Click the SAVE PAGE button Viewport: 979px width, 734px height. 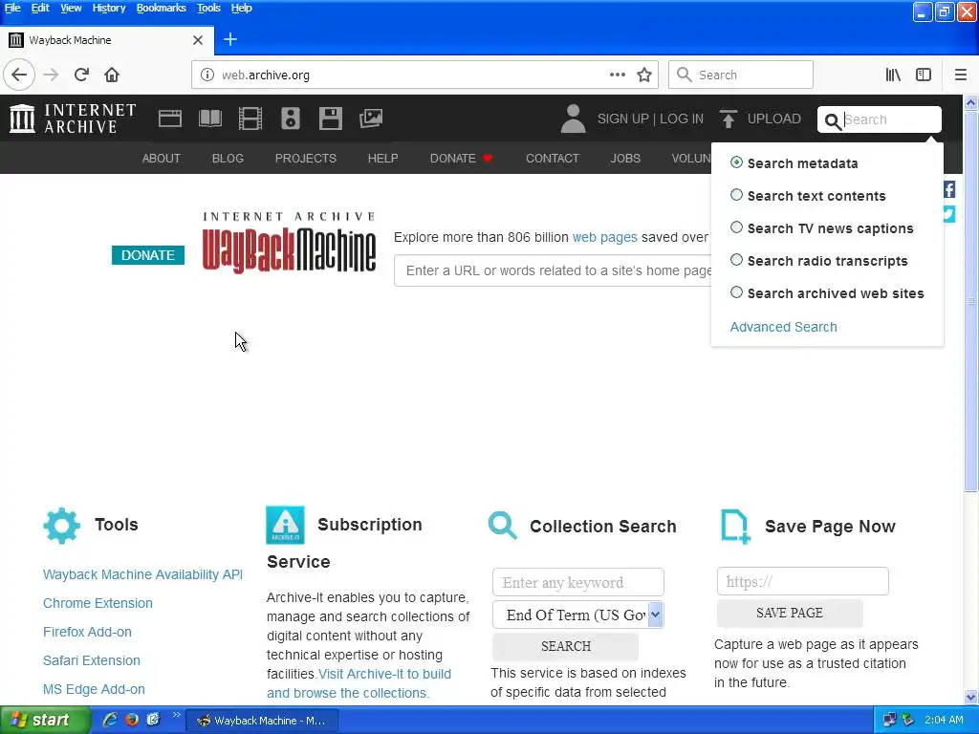789,613
